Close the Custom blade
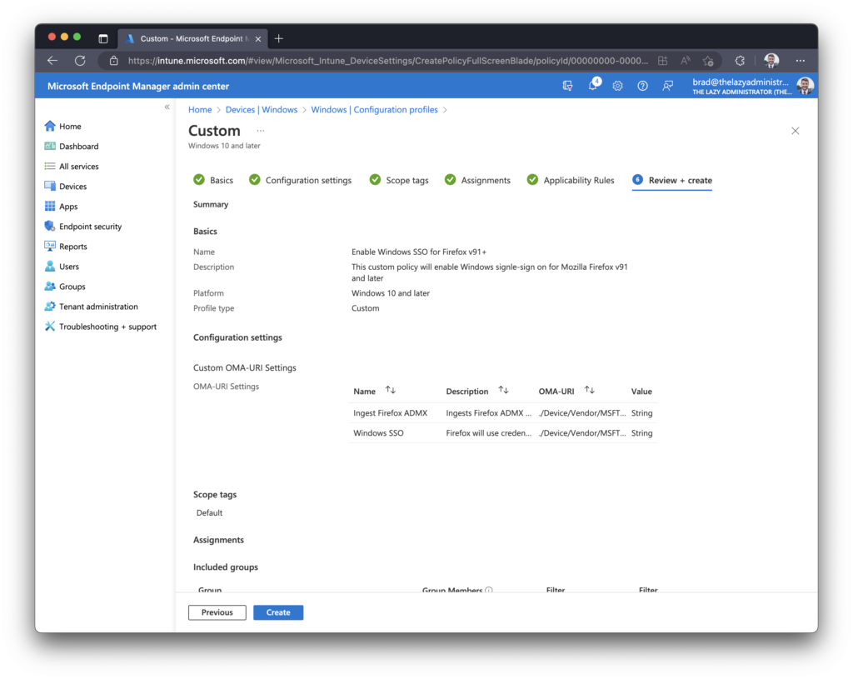The height and width of the screenshot is (679, 853). tap(796, 131)
